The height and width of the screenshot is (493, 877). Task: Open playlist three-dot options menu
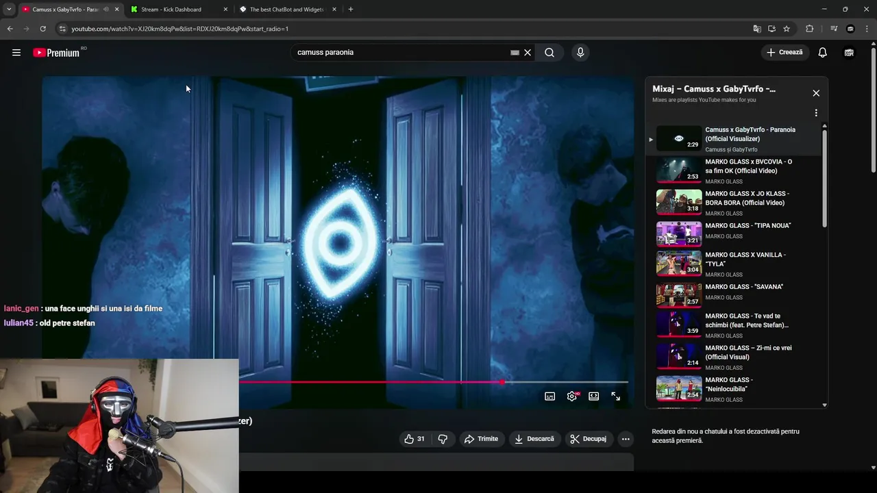[816, 113]
